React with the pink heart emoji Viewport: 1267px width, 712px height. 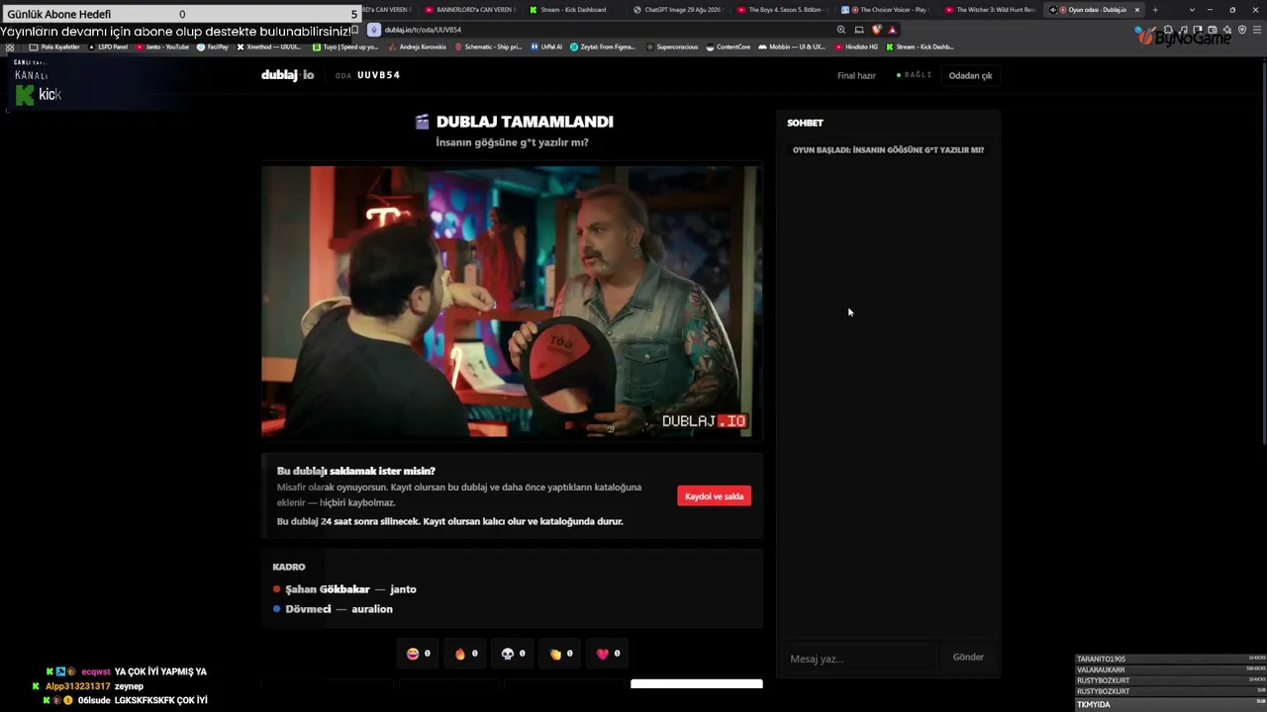pyautogui.click(x=609, y=654)
